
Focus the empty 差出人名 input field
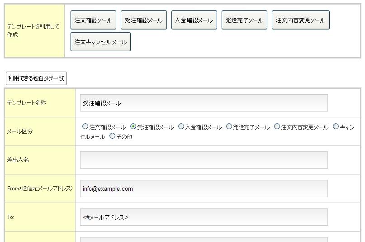pos(204,160)
